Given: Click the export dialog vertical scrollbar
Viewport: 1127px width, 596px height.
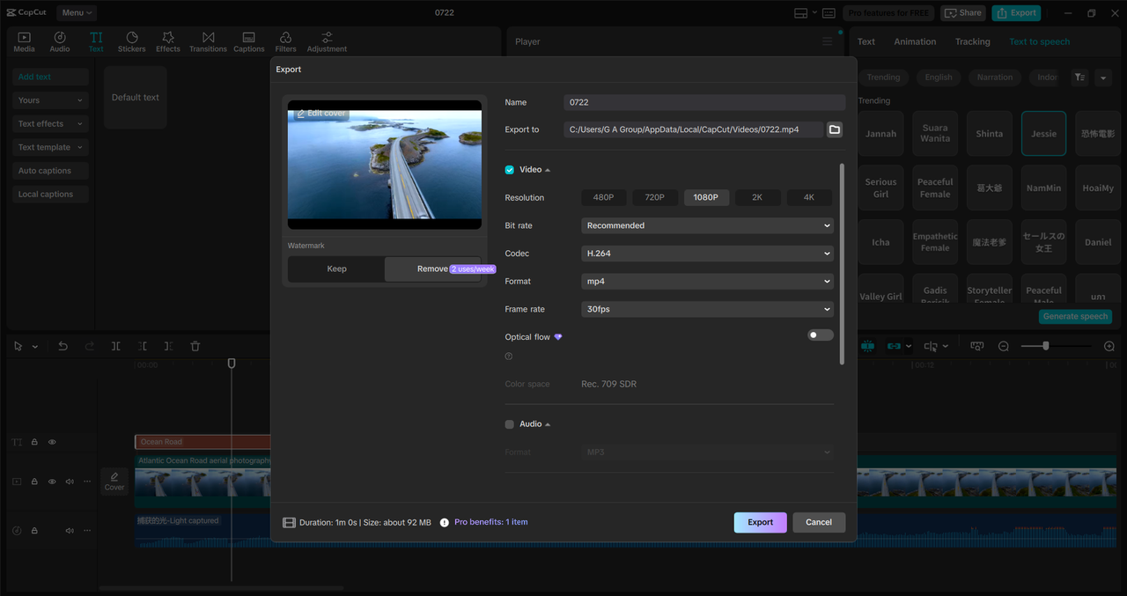Looking at the screenshot, I should [842, 264].
